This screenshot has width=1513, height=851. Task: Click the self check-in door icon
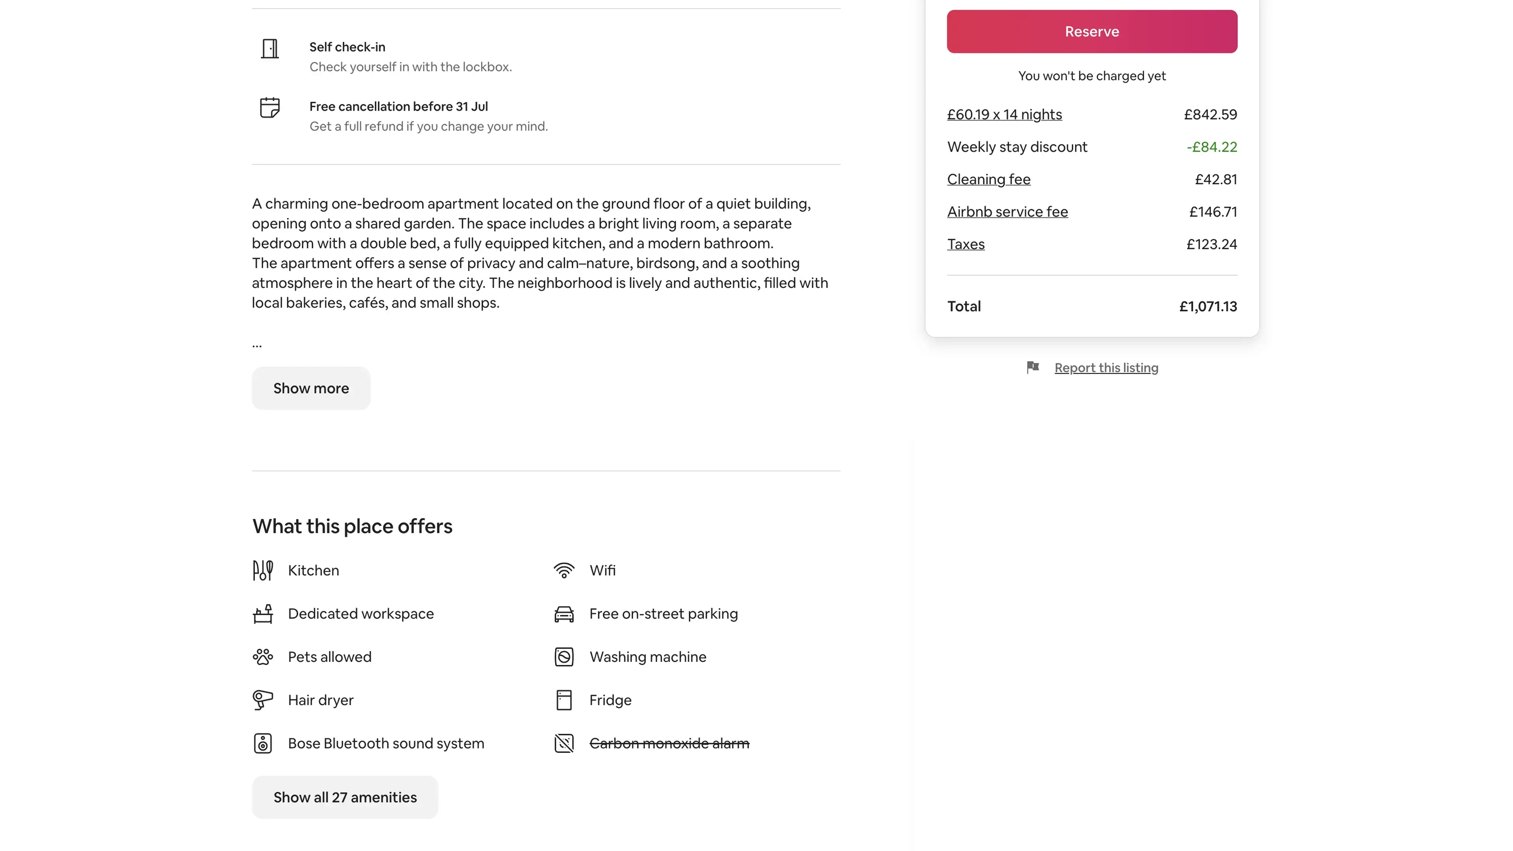pyautogui.click(x=270, y=49)
